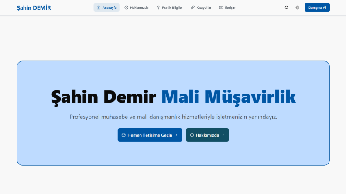The height and width of the screenshot is (194, 346).
Task: Select Kısayollar navigation item
Action: 201,7
